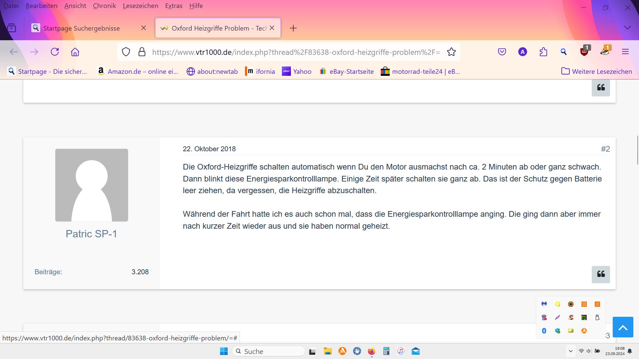Switch to the Startpage Suchergebnisse tab
Viewport: 639px width, 359px height.
coord(82,28)
